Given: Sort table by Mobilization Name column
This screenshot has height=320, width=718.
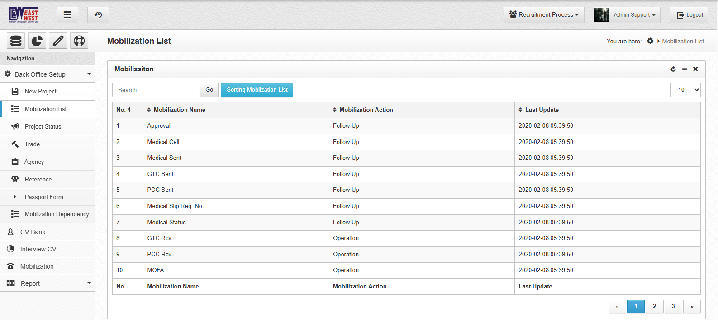Looking at the screenshot, I should [179, 110].
